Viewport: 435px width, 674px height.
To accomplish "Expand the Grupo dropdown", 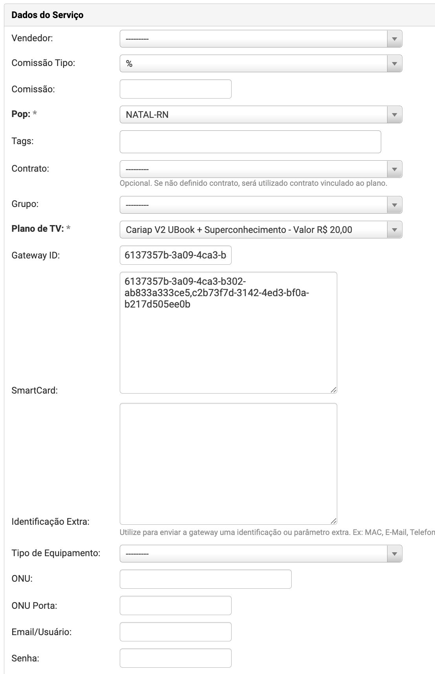I will (x=261, y=205).
